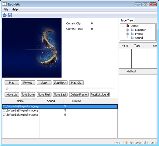
Task: Click the Exporter folder icon
Action: click(x=132, y=30)
